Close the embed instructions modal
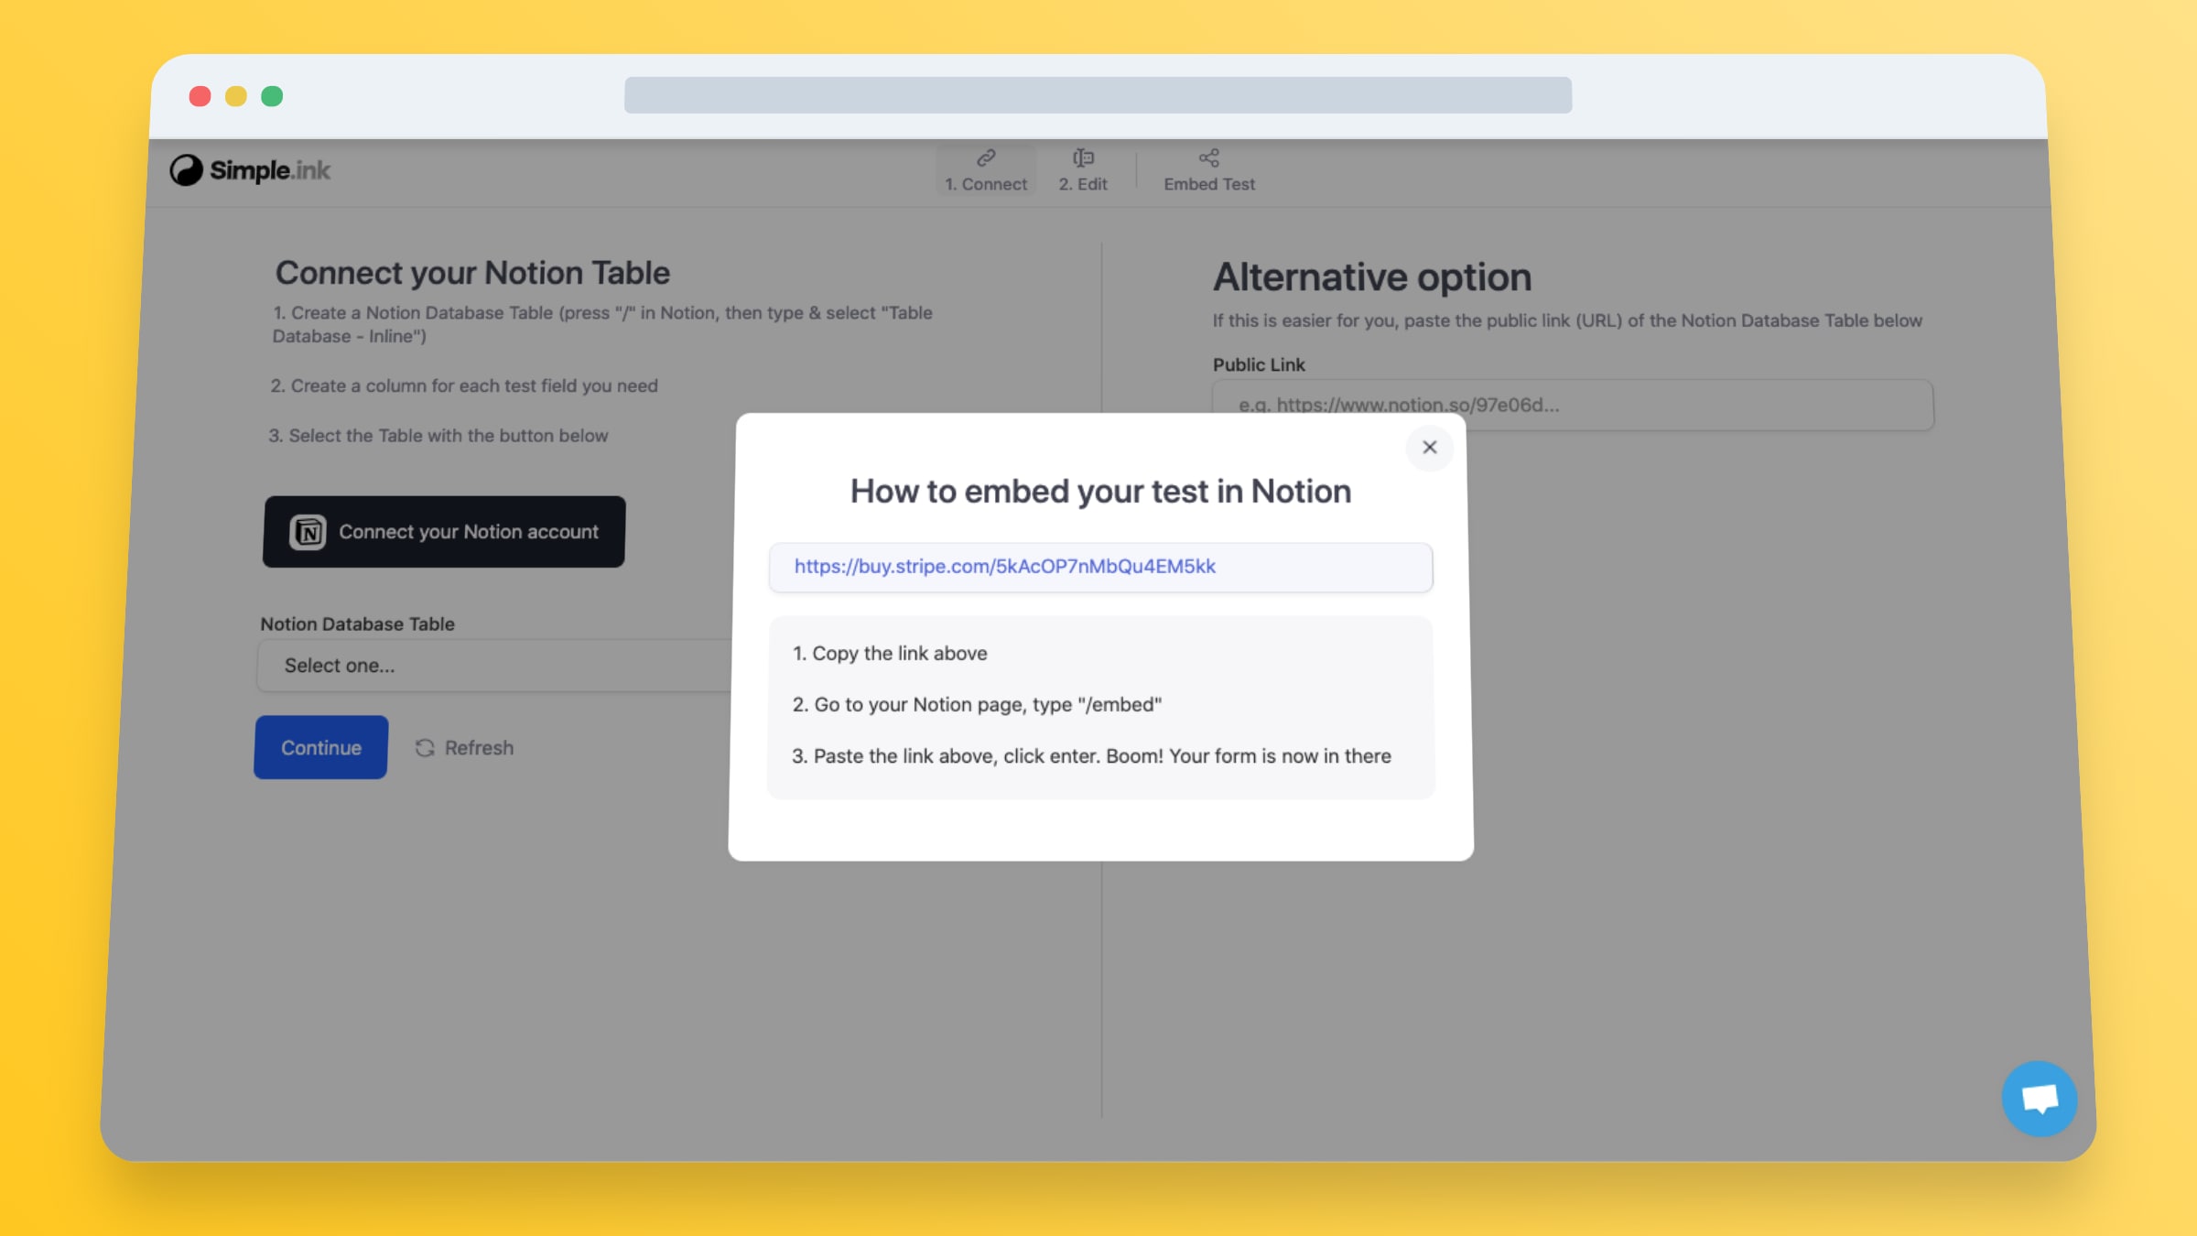The image size is (2197, 1236). [1429, 448]
